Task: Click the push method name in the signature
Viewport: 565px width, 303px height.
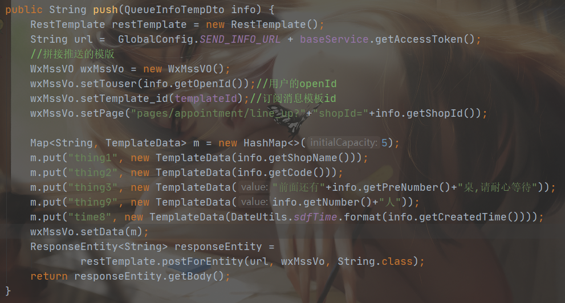Action: [x=105, y=10]
